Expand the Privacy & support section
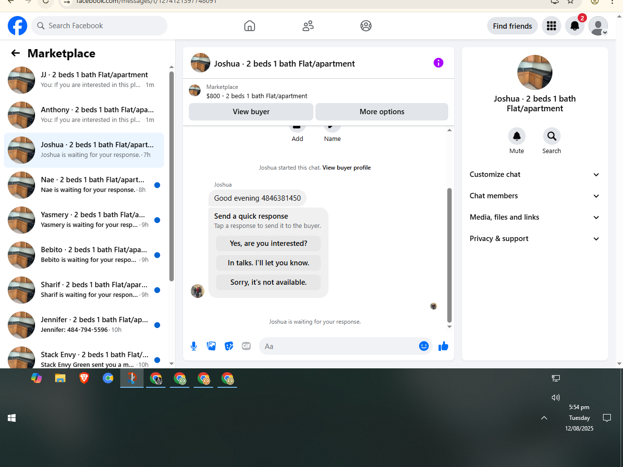This screenshot has width=623, height=467. (x=534, y=239)
